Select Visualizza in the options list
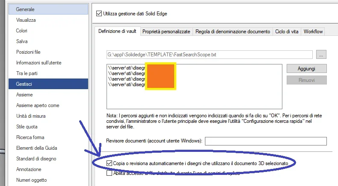The height and width of the screenshot is (186, 338). coord(26,20)
